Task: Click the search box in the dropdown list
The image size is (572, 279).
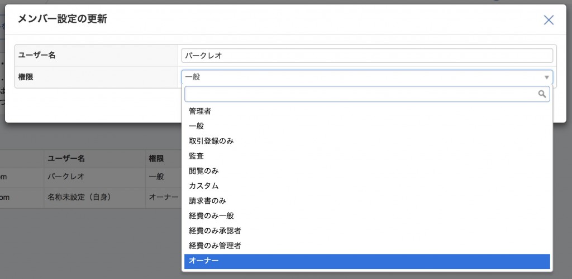Action: [x=367, y=94]
